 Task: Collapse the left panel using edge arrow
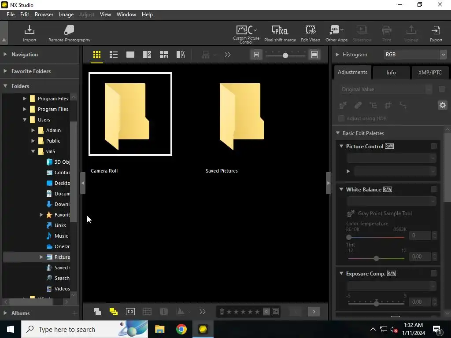click(x=83, y=183)
